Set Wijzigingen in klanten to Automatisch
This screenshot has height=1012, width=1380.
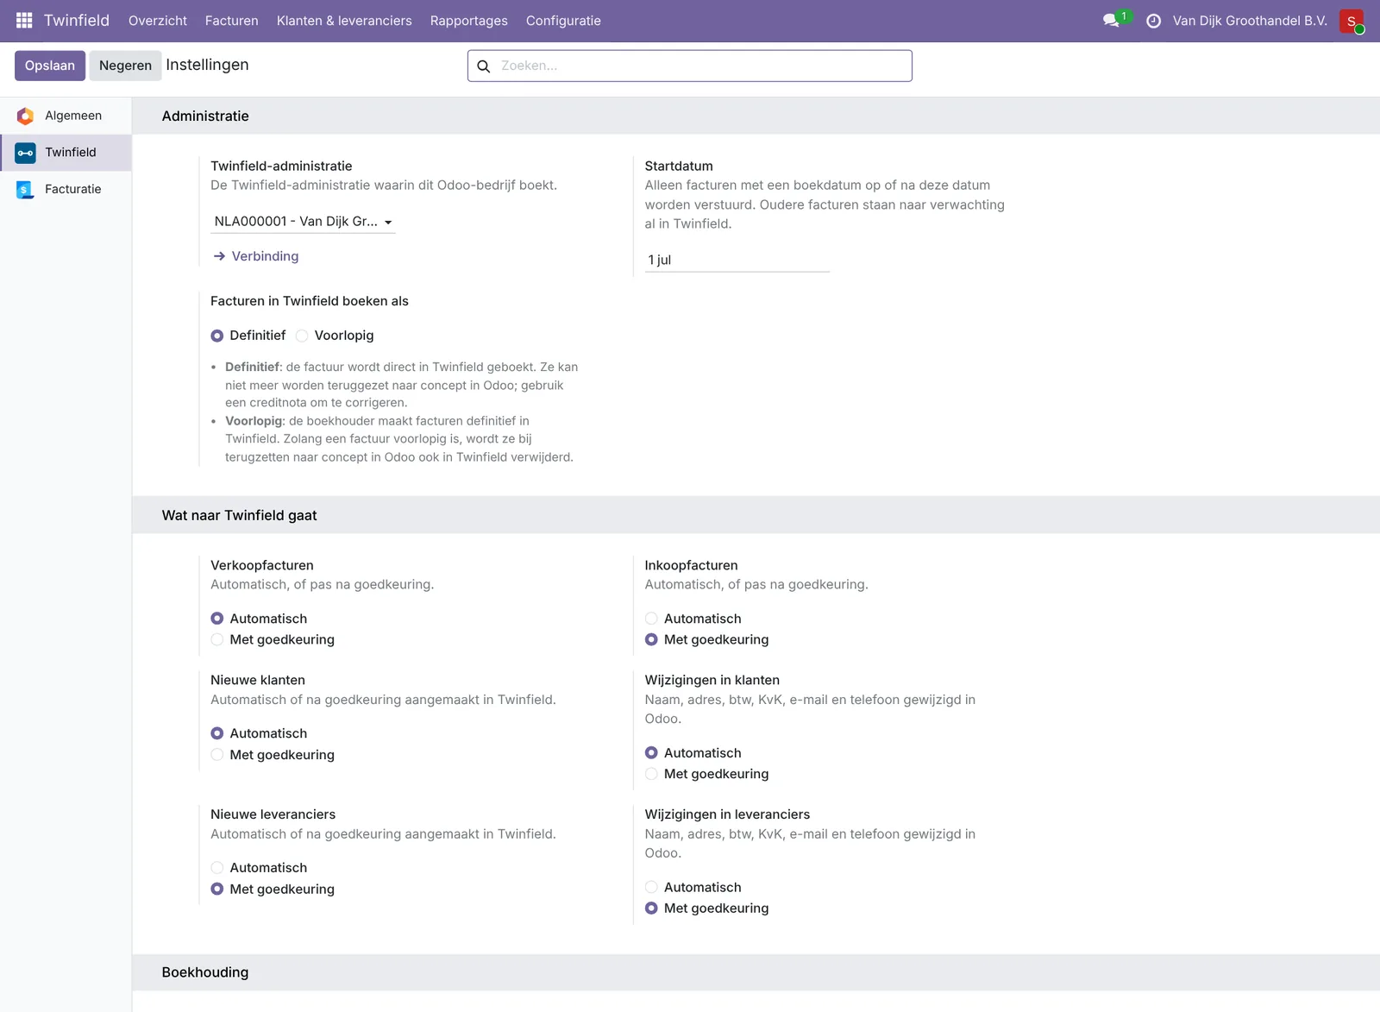[651, 753]
